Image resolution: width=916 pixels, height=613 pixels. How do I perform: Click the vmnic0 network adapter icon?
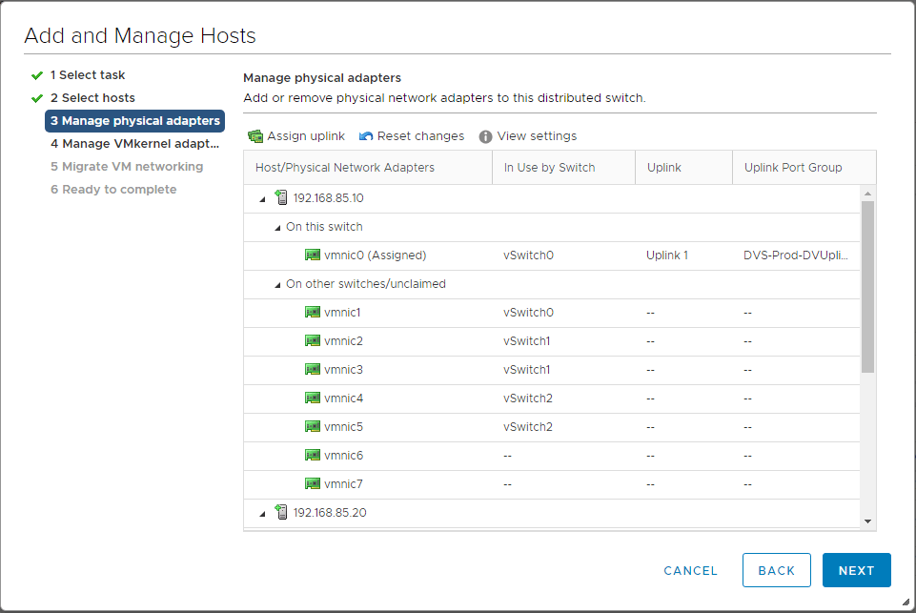pos(313,255)
